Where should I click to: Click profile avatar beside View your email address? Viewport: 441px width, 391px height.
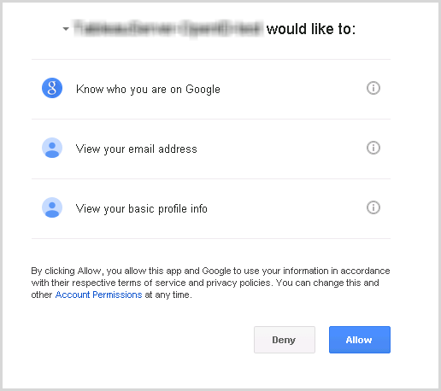[x=52, y=148]
